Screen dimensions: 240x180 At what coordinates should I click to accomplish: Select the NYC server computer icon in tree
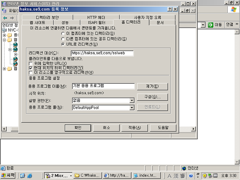(x=4, y=30)
